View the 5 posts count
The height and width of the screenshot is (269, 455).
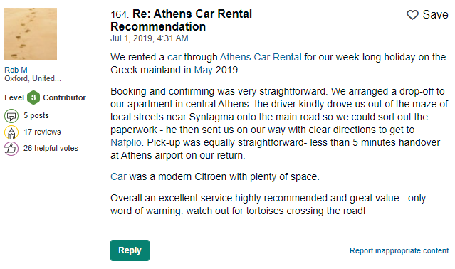36,116
